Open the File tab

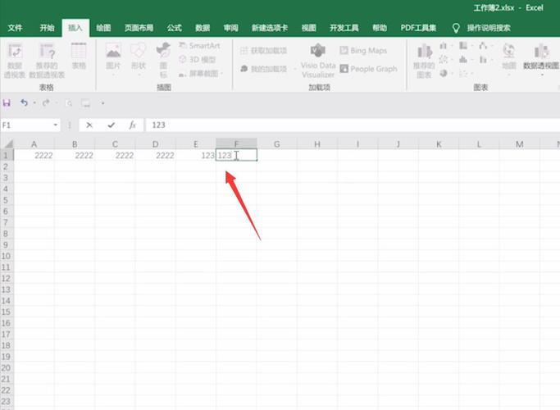15,28
